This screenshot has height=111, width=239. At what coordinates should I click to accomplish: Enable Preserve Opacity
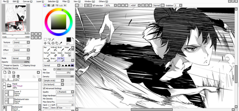point(3,65)
